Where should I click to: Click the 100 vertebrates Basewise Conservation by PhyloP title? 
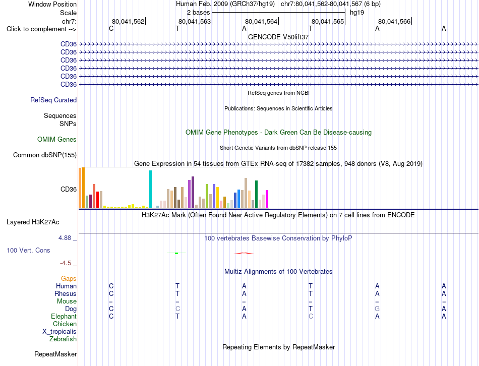278,238
